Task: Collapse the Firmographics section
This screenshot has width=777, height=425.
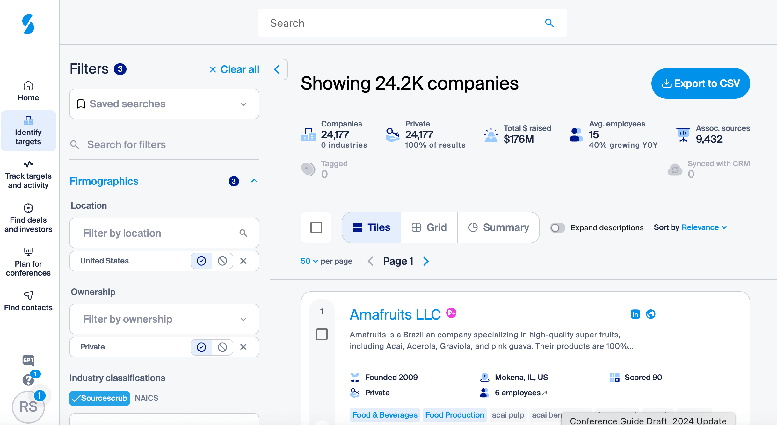Action: point(254,181)
